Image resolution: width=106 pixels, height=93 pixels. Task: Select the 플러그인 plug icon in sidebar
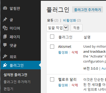[x=5, y=65]
